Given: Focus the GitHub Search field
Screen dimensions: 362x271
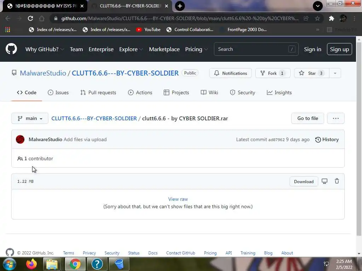Looking at the screenshot, I should coord(256,49).
